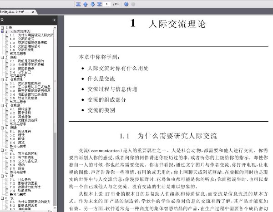
Task: Open the 目录 bookmark
Action: [x=9, y=28]
